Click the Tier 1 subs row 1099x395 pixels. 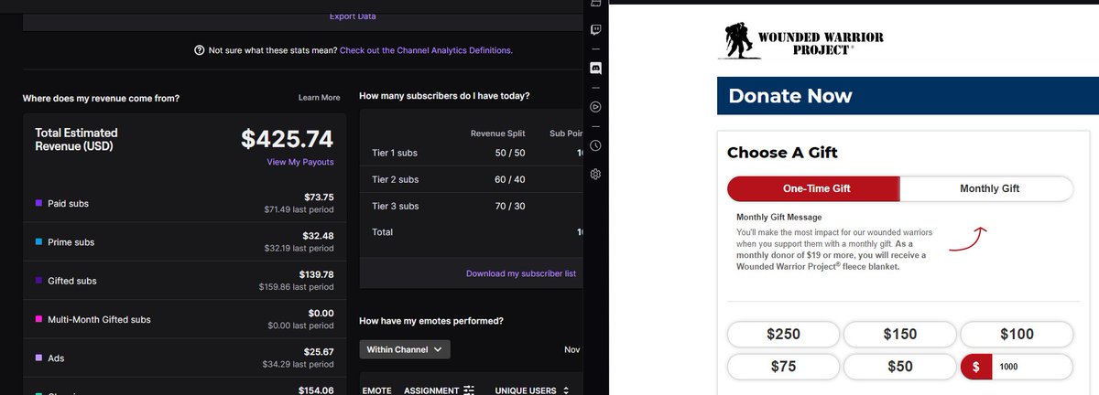coord(472,153)
